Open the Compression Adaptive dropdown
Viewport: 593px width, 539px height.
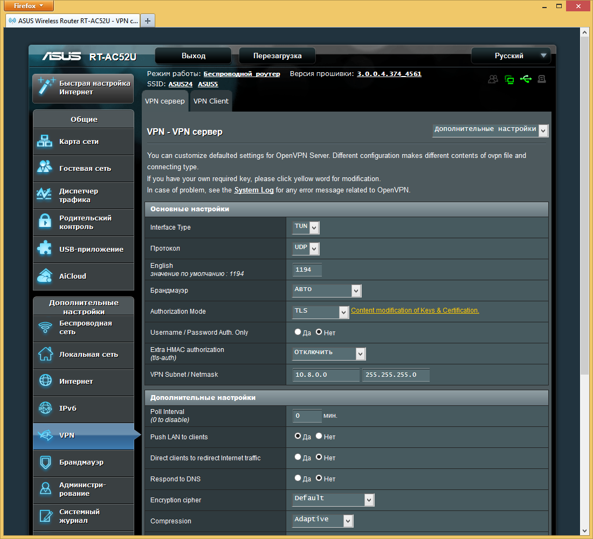pyautogui.click(x=323, y=521)
